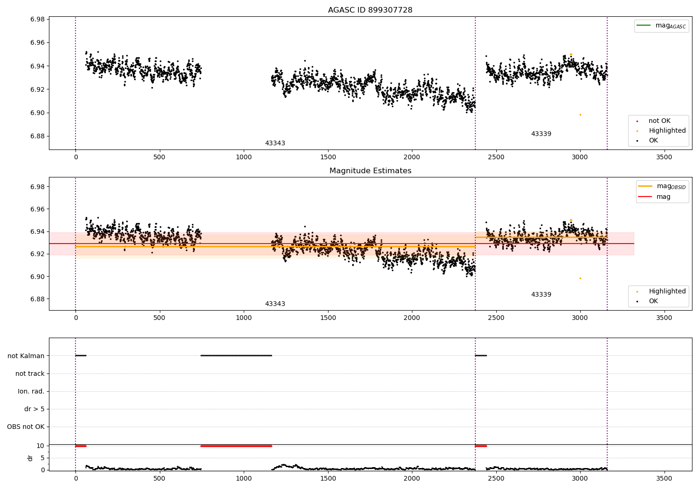The height and width of the screenshot is (489, 699).
Task: Click the rotated "dr" y-axis label
Action: 30,458
